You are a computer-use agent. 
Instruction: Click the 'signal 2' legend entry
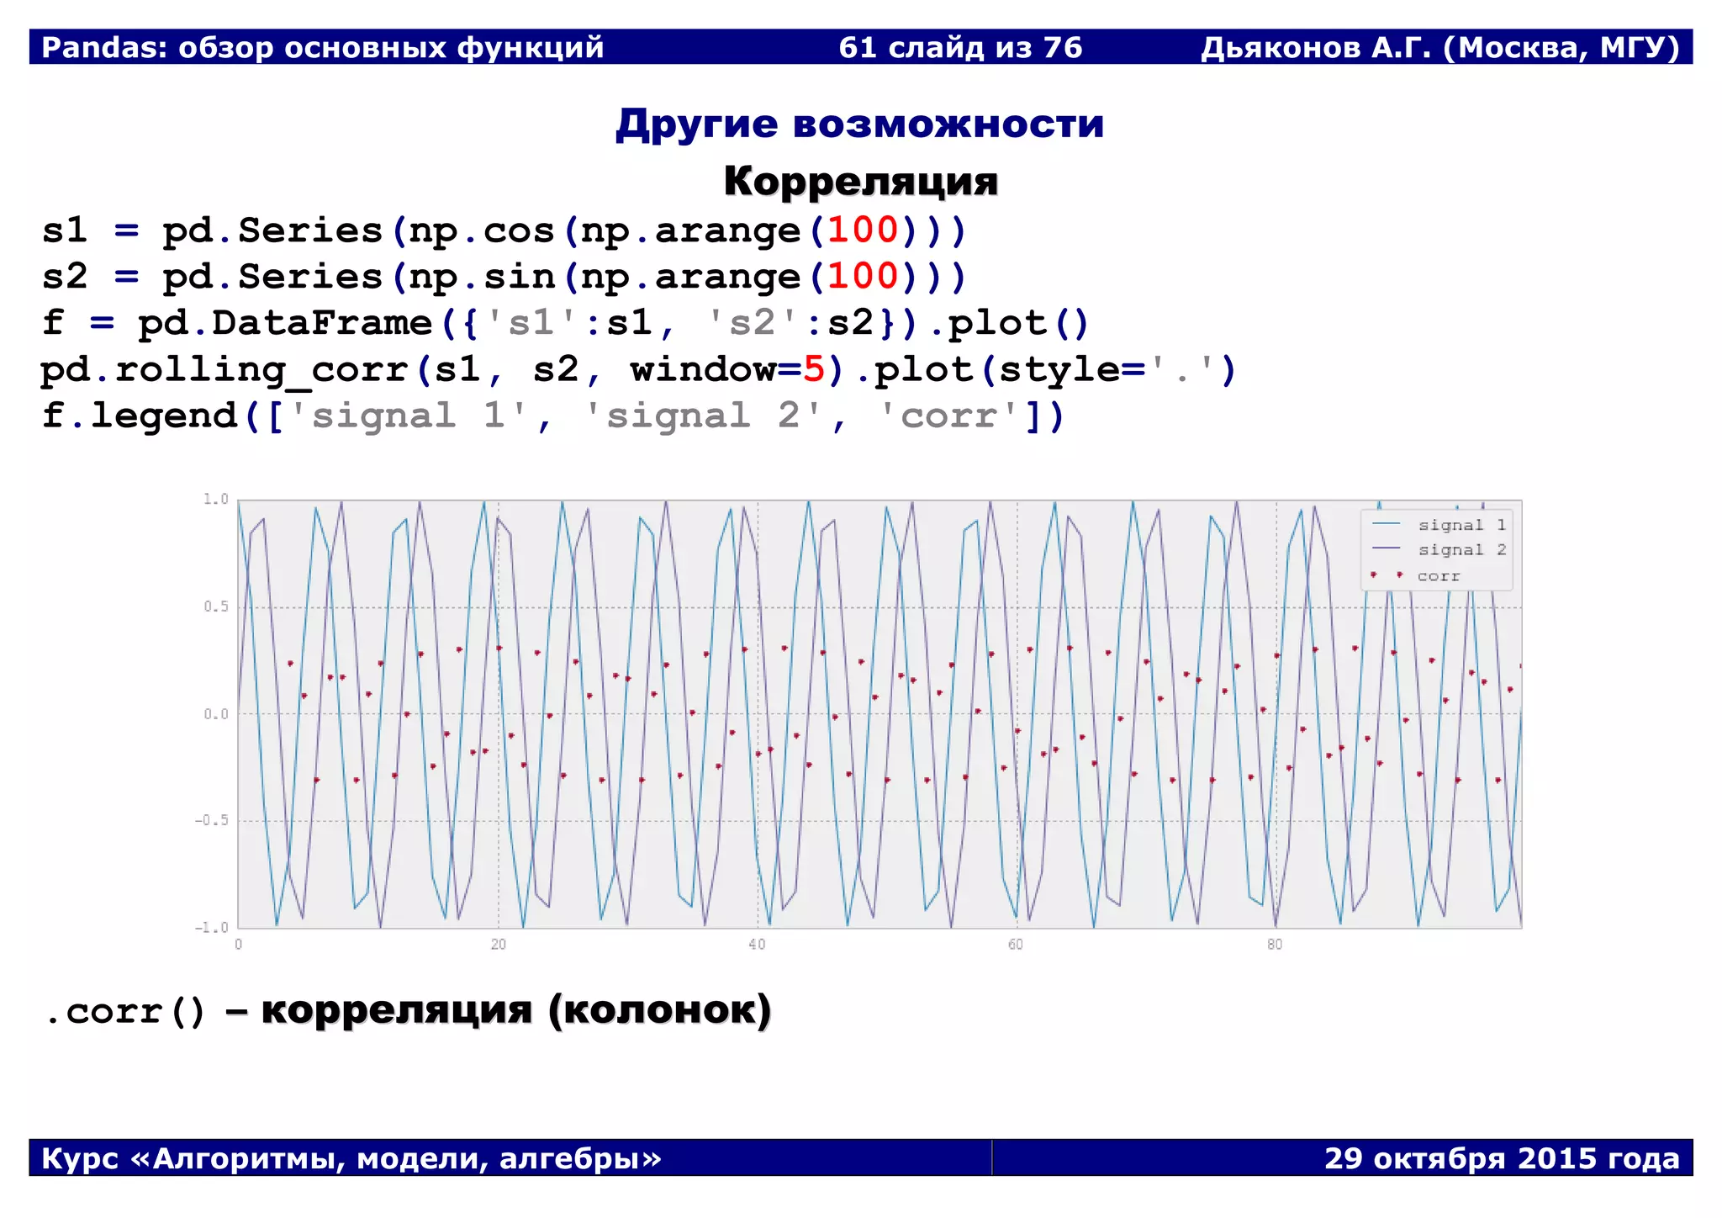click(1461, 550)
